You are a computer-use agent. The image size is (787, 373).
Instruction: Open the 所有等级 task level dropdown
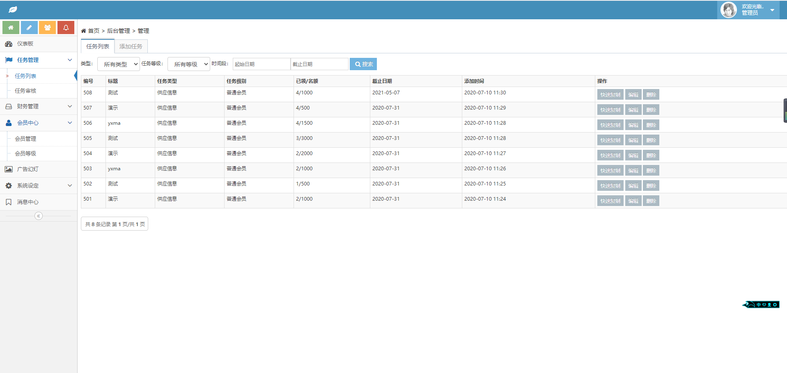[189, 64]
